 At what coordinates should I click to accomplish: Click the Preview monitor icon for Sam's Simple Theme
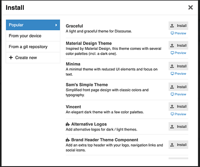click(x=172, y=94)
